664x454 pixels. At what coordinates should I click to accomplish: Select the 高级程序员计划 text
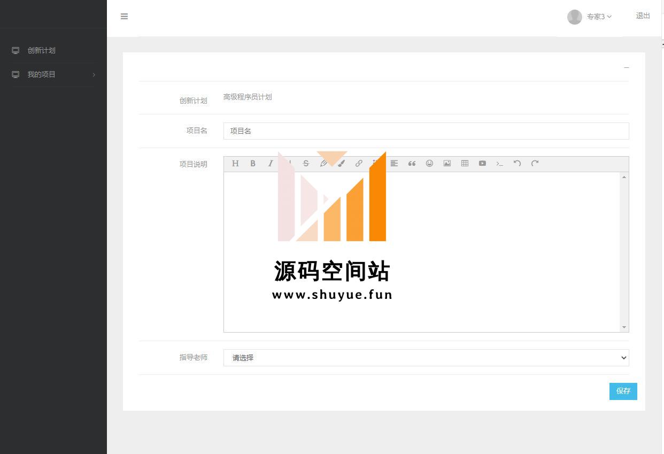[x=248, y=97]
